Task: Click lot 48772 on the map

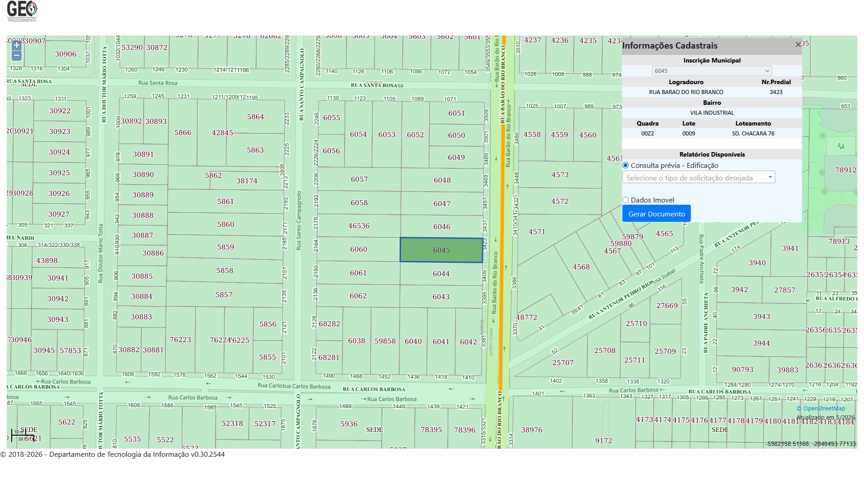Action: pyautogui.click(x=526, y=317)
